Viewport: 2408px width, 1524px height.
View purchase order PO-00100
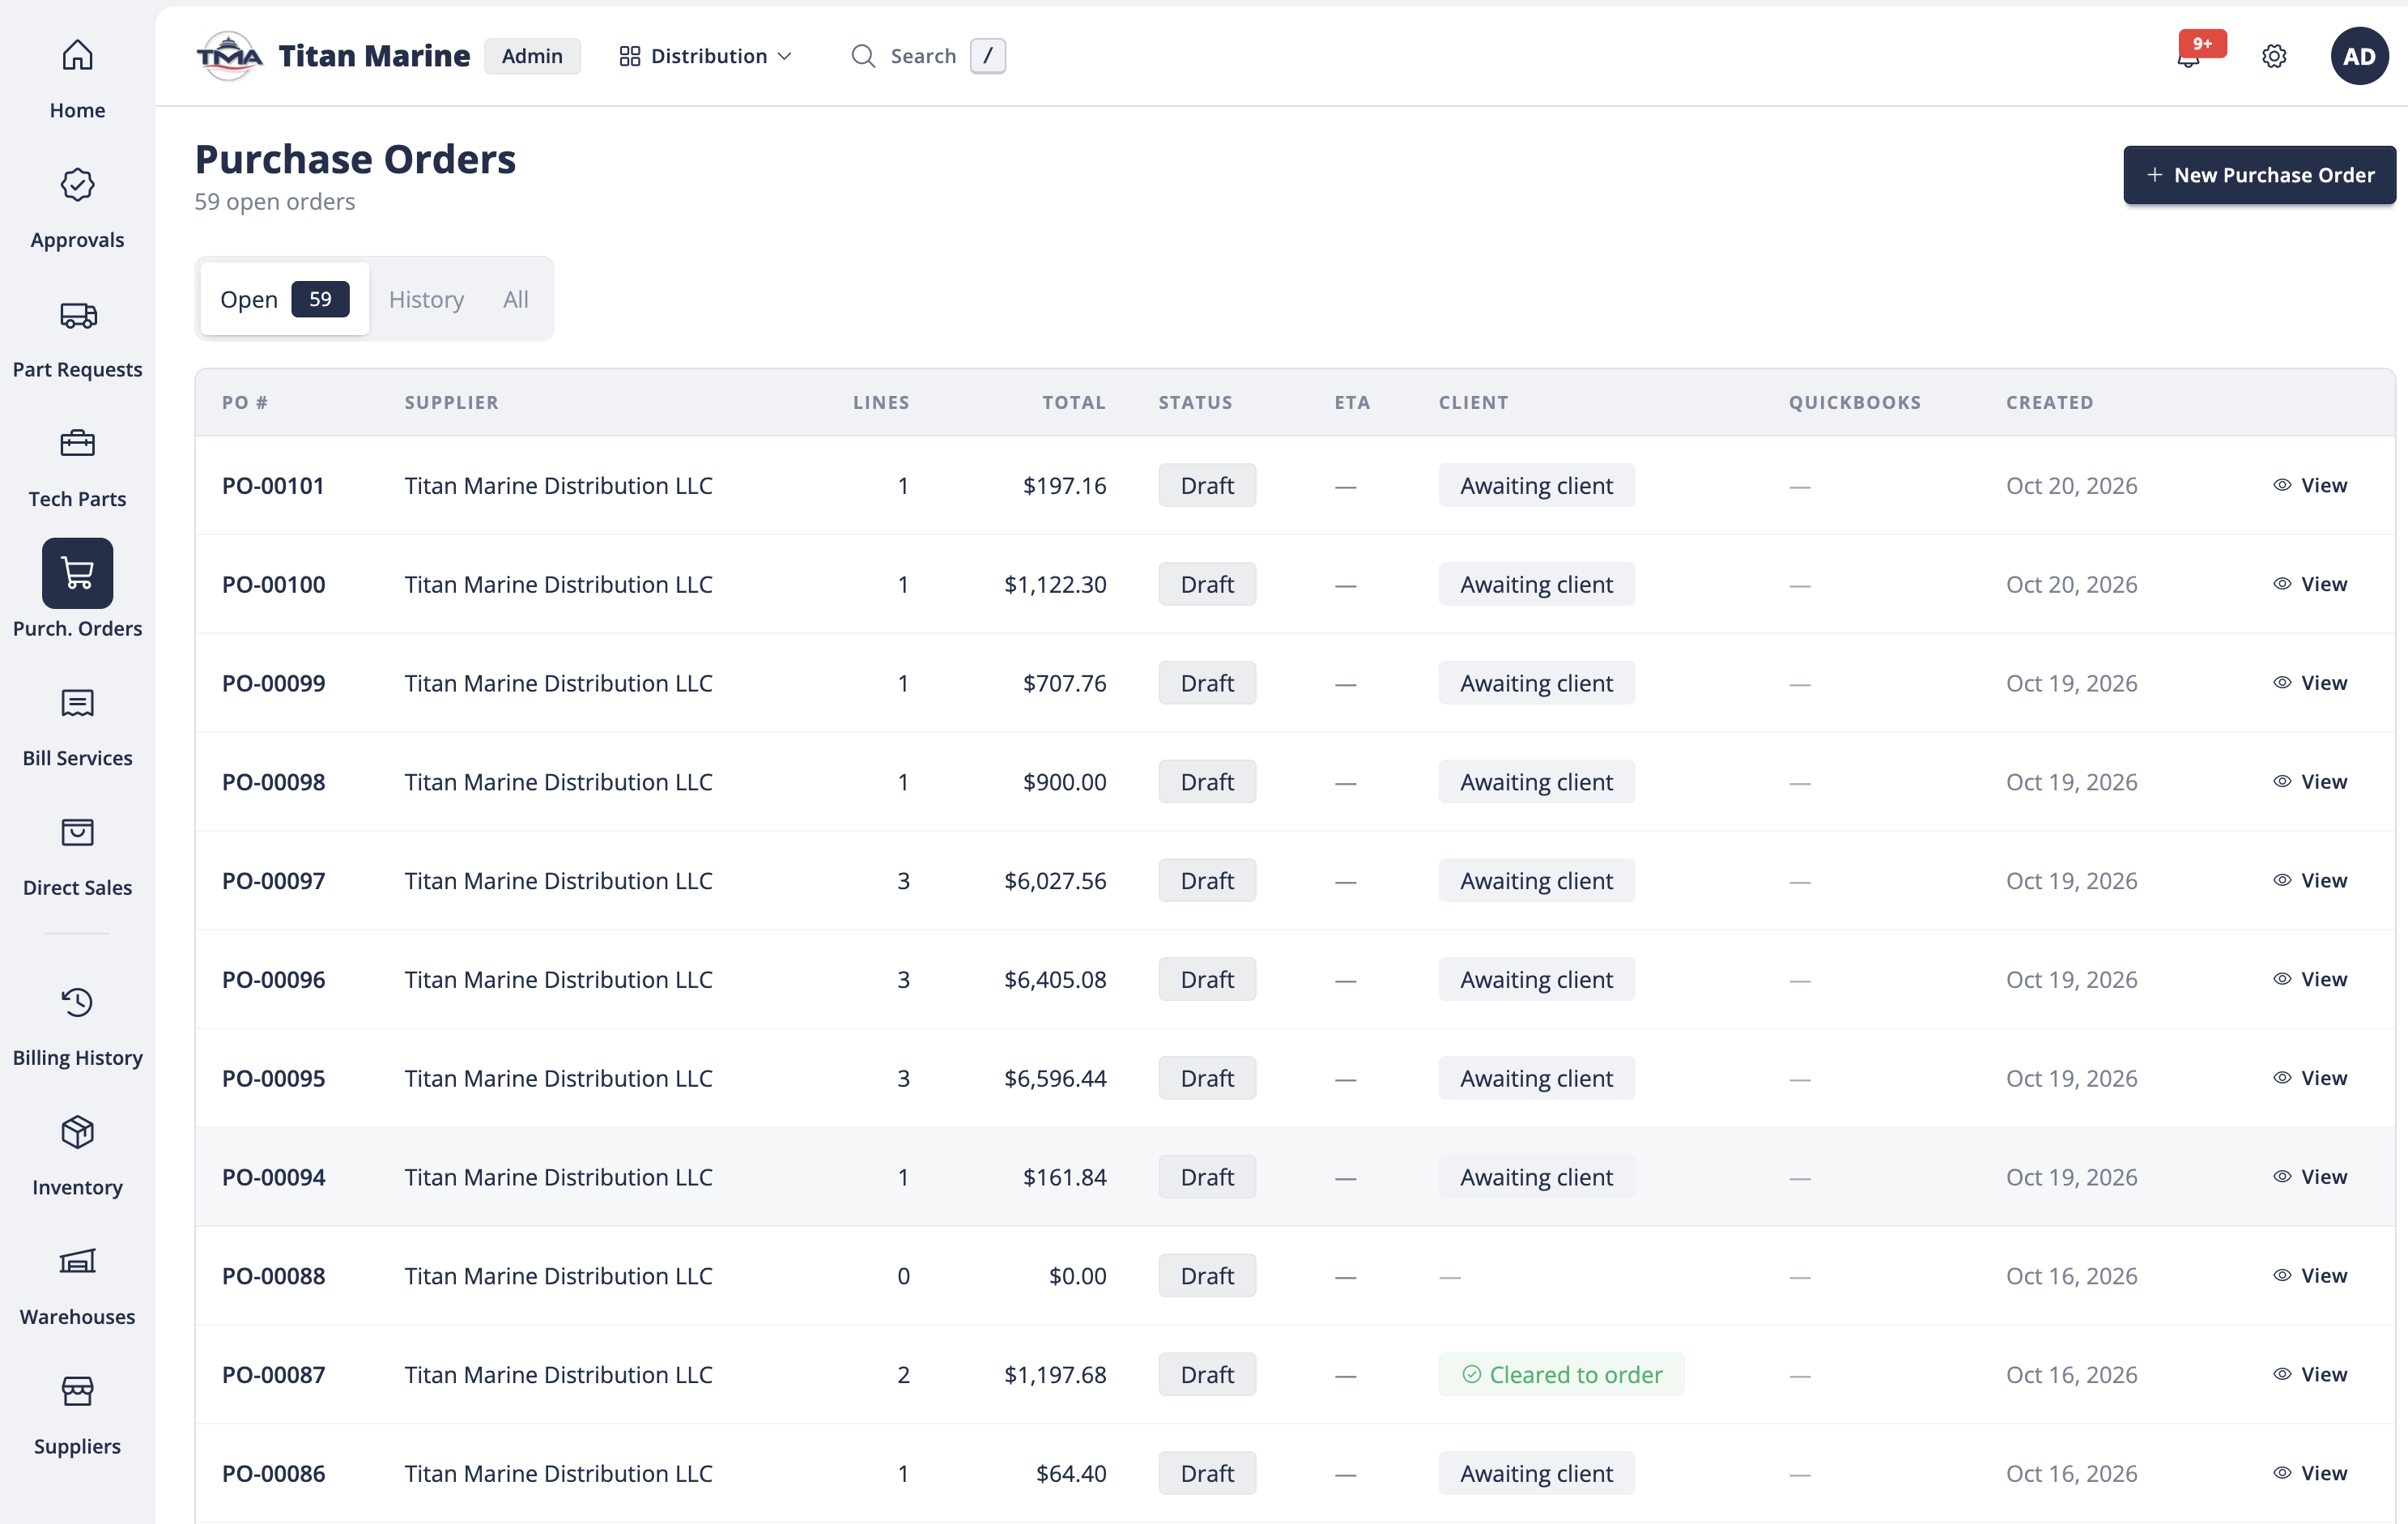pyautogui.click(x=2310, y=584)
